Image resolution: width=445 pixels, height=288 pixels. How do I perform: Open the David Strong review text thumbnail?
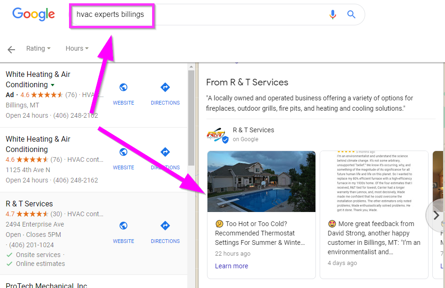click(x=374, y=182)
